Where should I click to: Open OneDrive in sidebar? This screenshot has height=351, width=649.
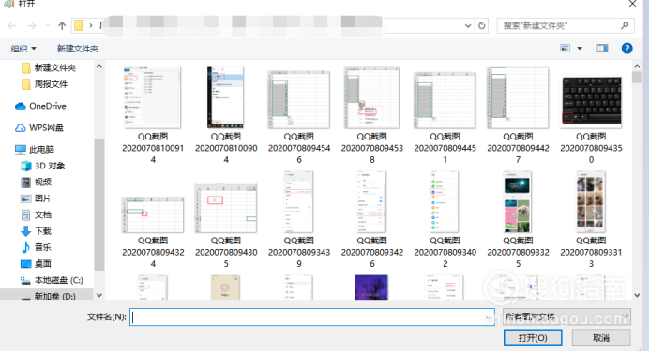[x=40, y=106]
